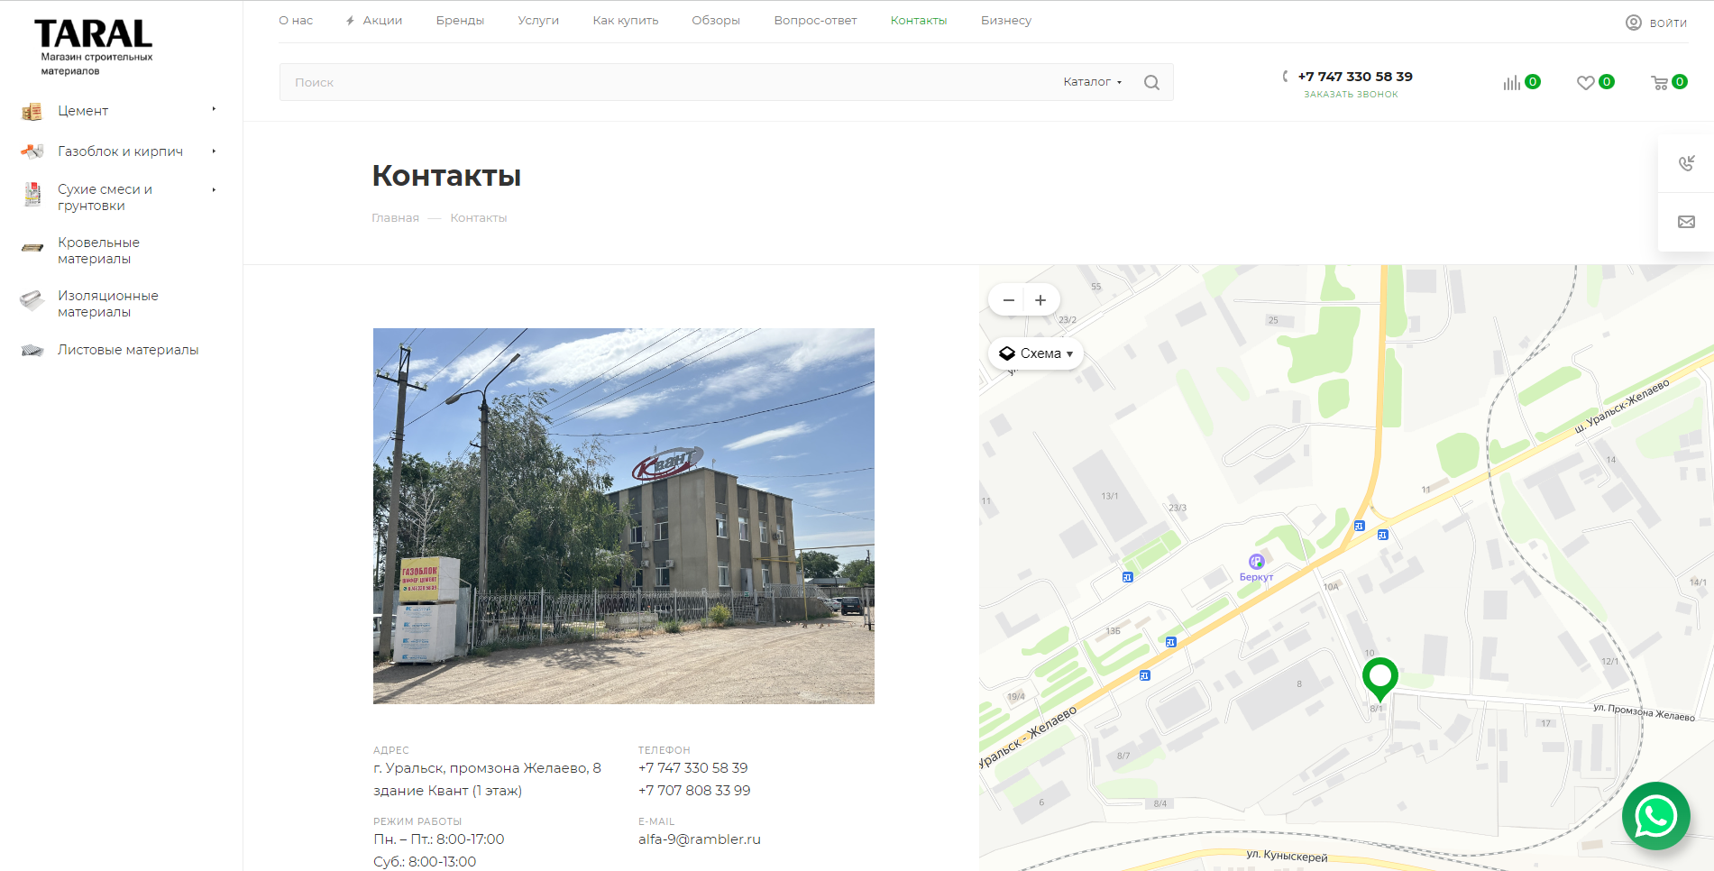Click the Пн. – Пт.: 8:00-17:00 hours text
This screenshot has height=871, width=1714.
(439, 839)
